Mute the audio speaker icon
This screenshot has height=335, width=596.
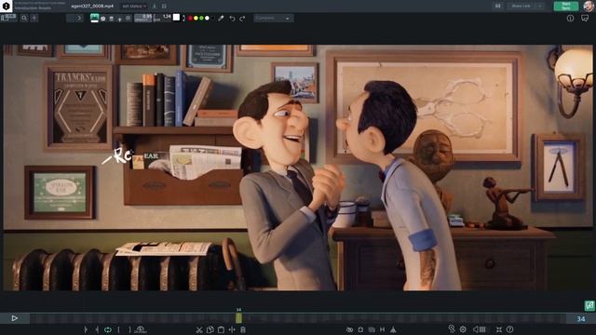tap(475, 329)
